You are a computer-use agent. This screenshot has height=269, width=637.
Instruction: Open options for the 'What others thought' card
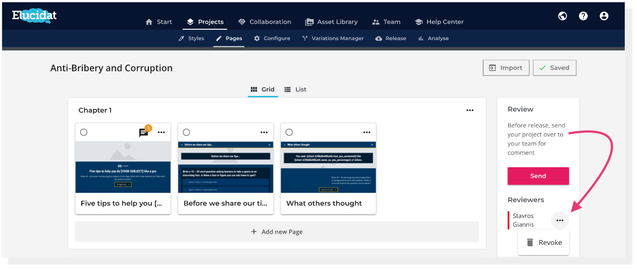point(367,132)
